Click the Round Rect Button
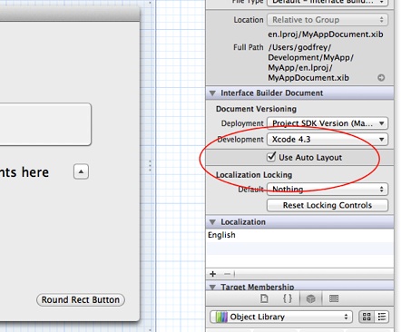Viewport: 401px width, 332px height. tap(81, 300)
